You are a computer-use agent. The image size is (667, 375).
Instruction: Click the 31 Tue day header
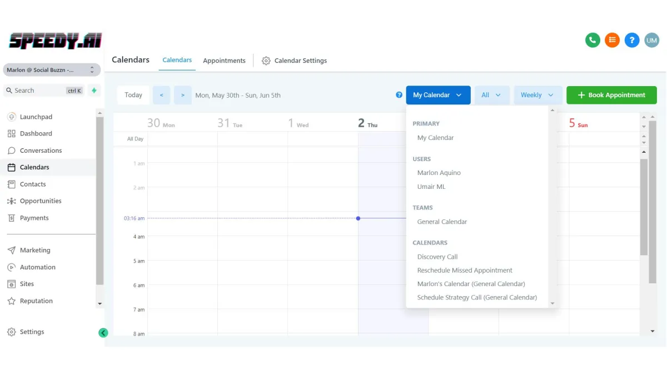pyautogui.click(x=230, y=123)
